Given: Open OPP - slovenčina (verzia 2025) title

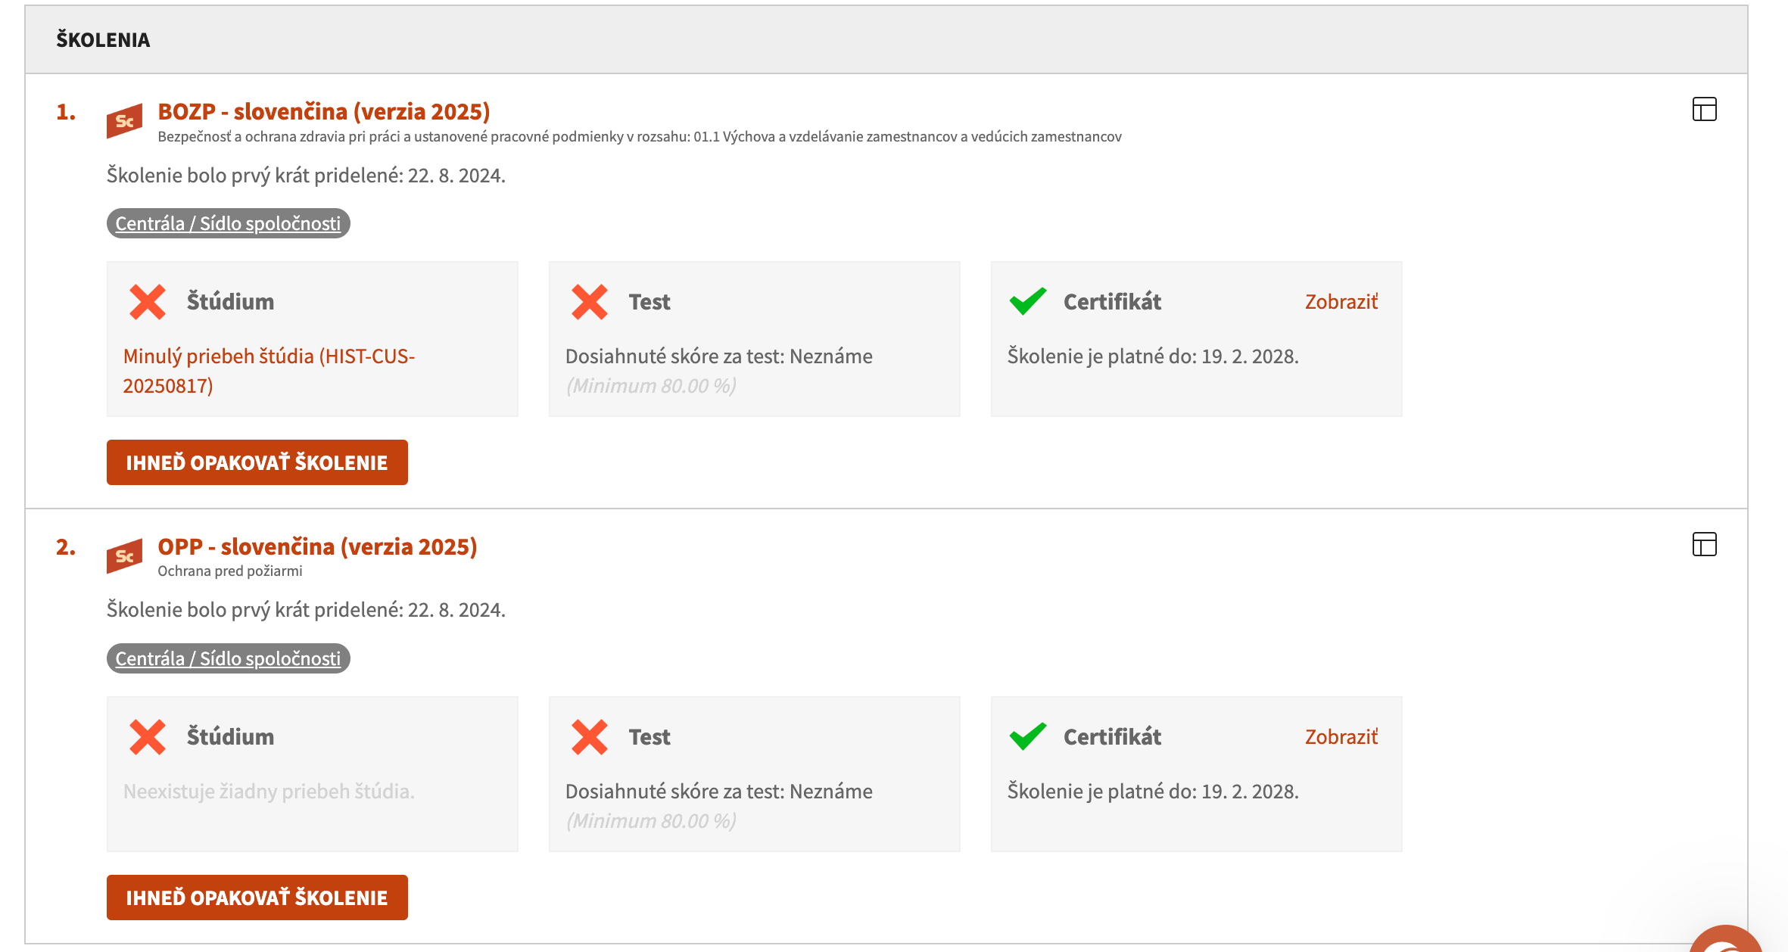Looking at the screenshot, I should (x=317, y=546).
